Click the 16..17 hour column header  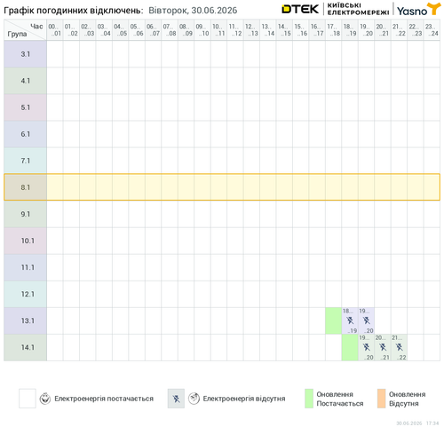[317, 30]
